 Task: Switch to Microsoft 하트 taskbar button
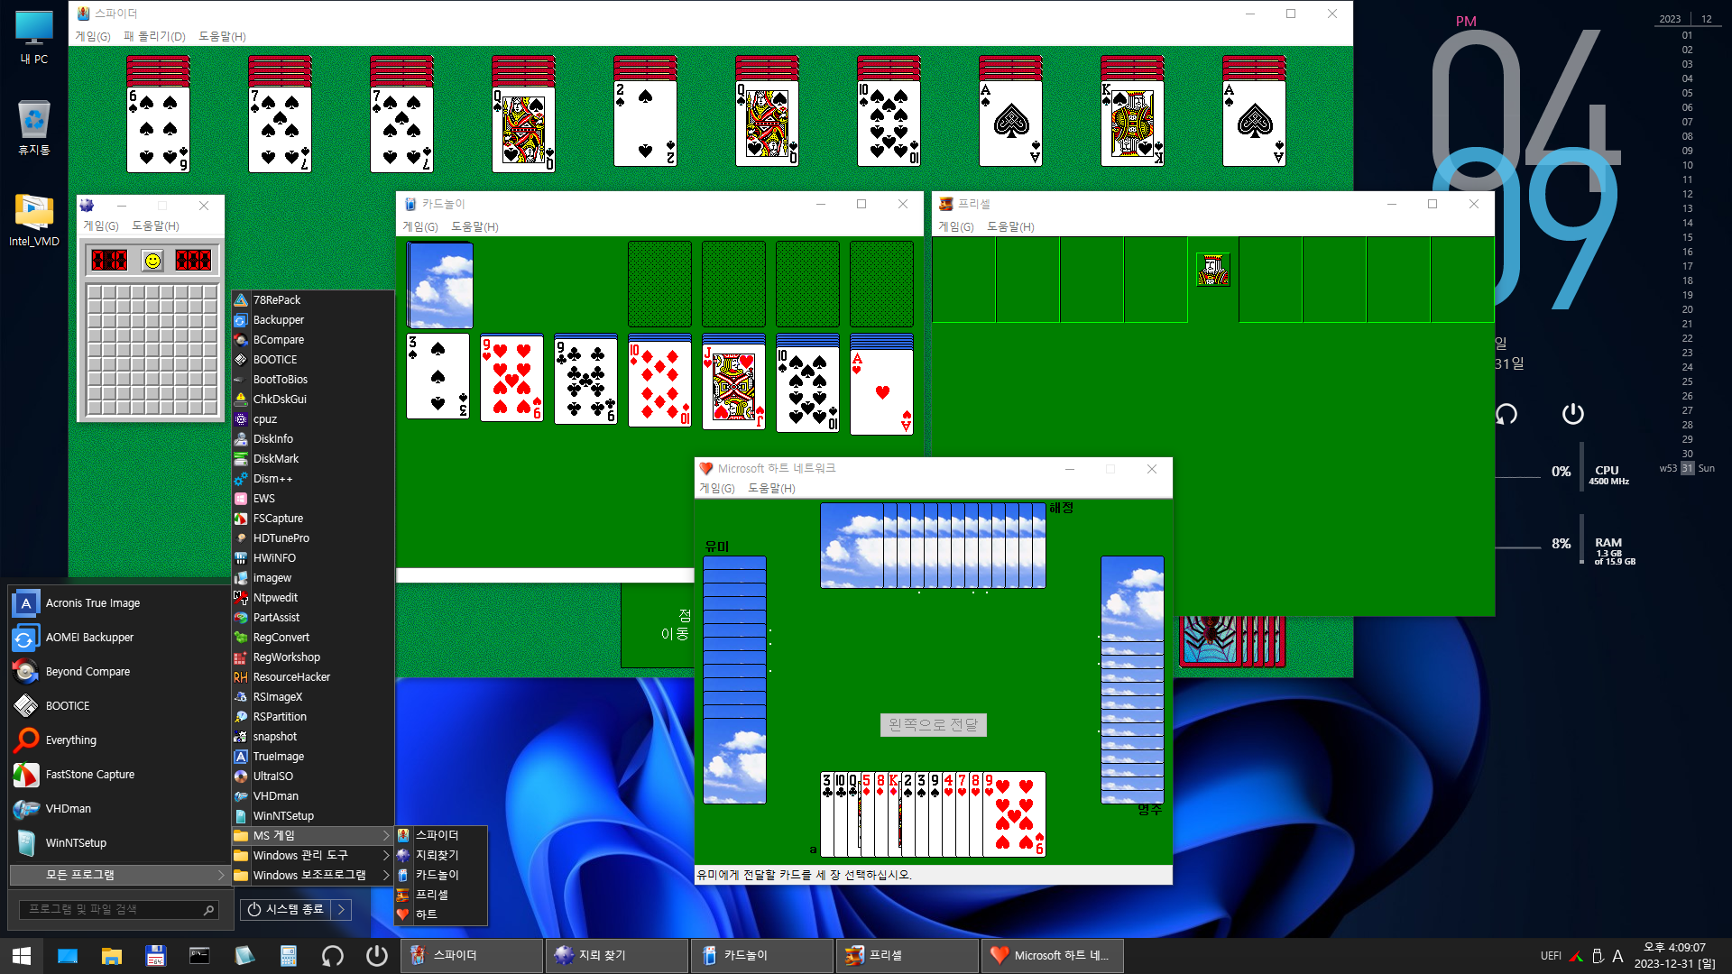coord(1053,956)
